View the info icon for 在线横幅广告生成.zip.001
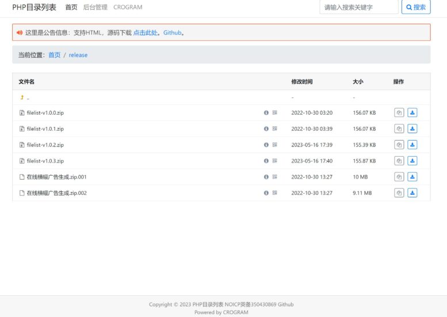The image size is (447, 317). click(266, 177)
